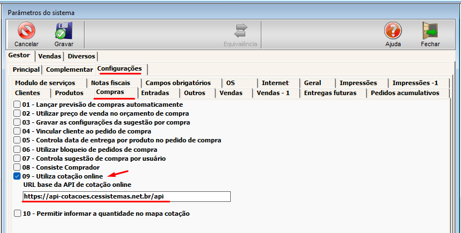Click the Equivalência arrows icon

pyautogui.click(x=240, y=31)
